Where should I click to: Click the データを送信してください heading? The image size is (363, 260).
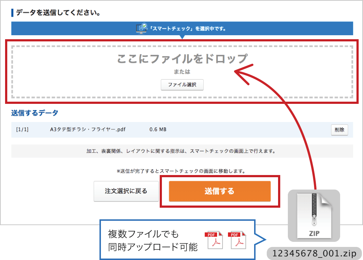58,13
